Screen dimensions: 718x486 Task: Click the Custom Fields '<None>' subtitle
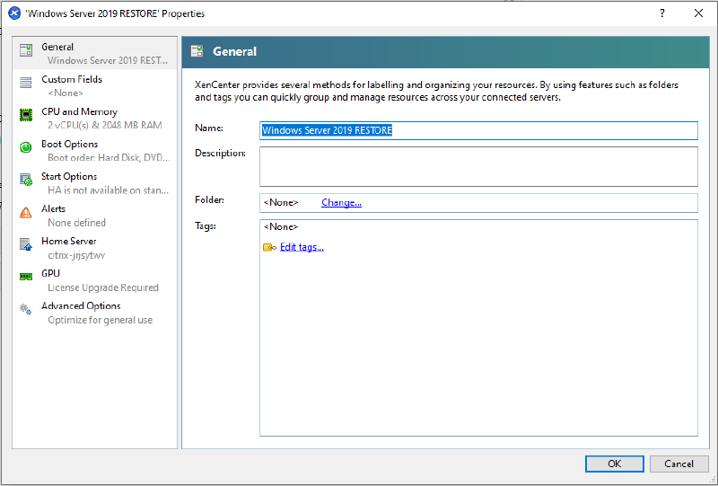[x=66, y=93]
